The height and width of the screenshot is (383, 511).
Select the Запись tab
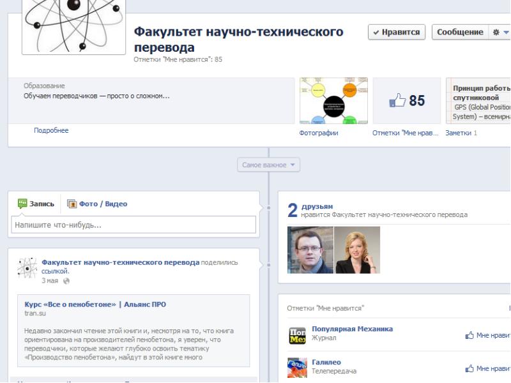click(x=36, y=204)
